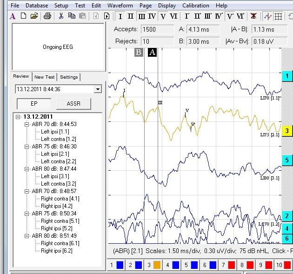Click the EP button

[34, 104]
